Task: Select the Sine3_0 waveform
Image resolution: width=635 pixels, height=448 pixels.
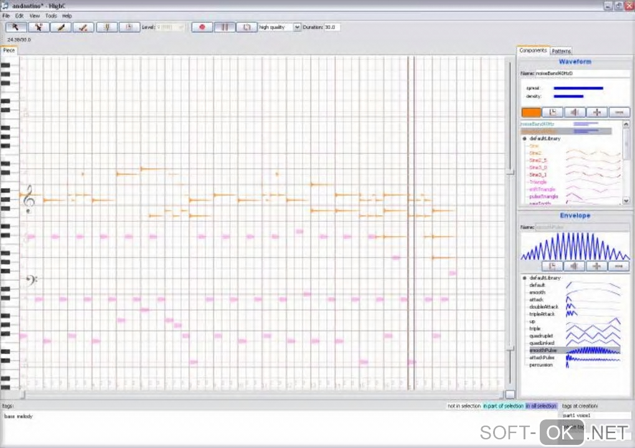Action: point(538,168)
